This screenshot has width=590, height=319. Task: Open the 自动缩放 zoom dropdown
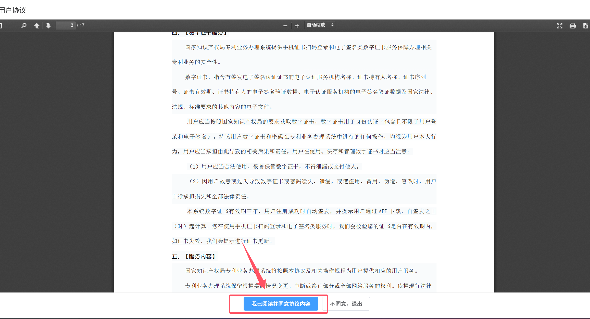(316, 25)
